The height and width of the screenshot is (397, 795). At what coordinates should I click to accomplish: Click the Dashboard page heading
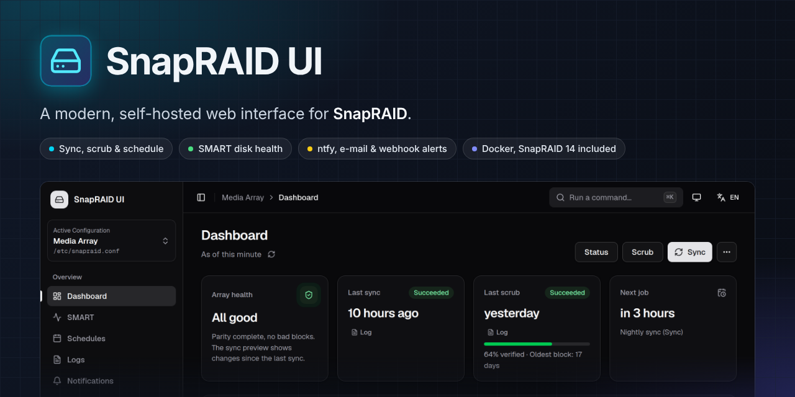click(x=234, y=235)
